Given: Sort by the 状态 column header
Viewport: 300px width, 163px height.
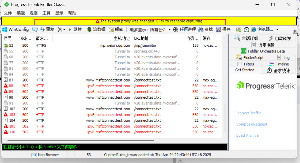Looking at the screenshot, I should click(25, 38).
